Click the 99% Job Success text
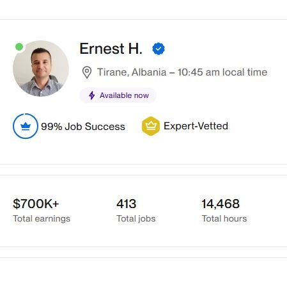The height and width of the screenshot is (299, 287). click(83, 126)
